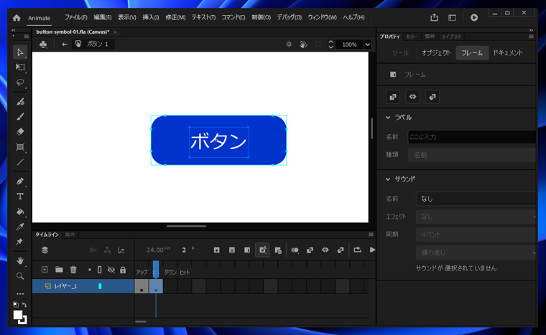
Task: Switch to the ライブラリ tab
Action: tap(451, 37)
